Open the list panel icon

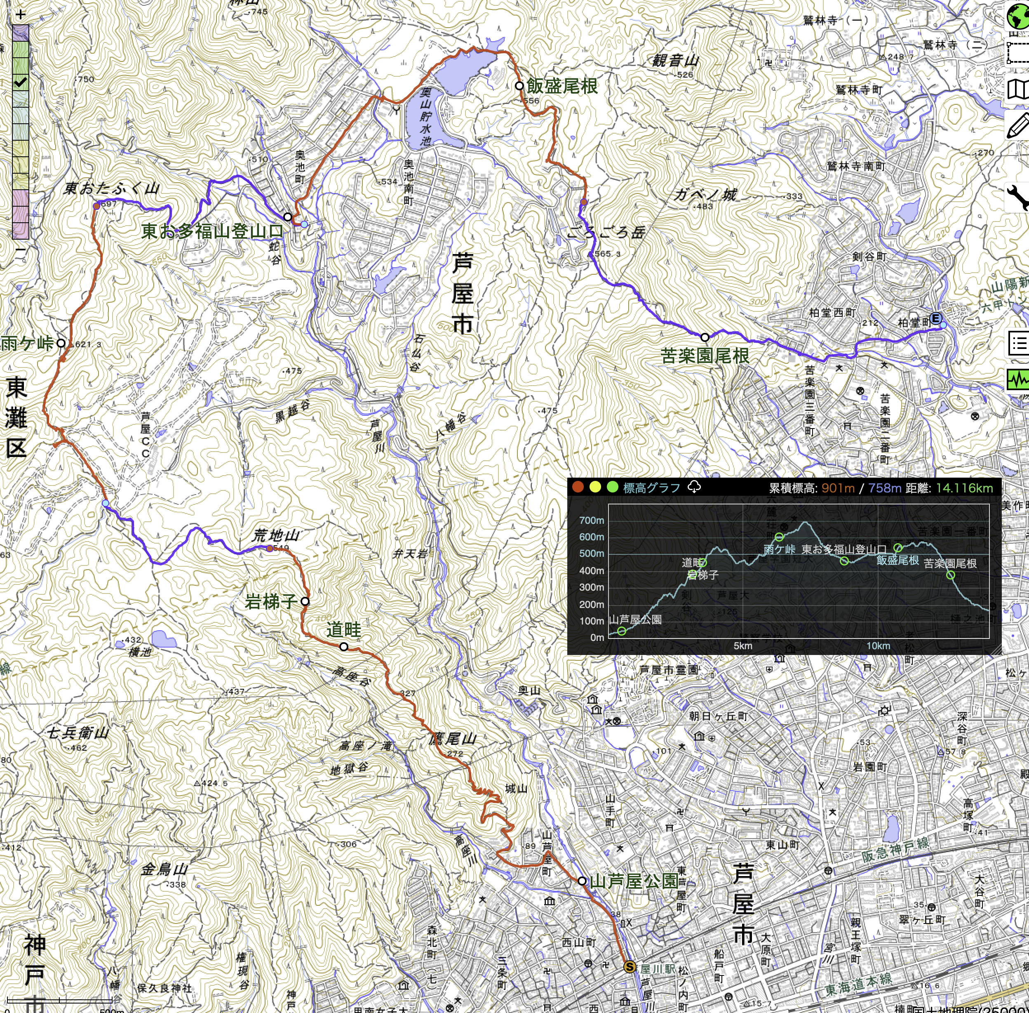tap(1018, 343)
